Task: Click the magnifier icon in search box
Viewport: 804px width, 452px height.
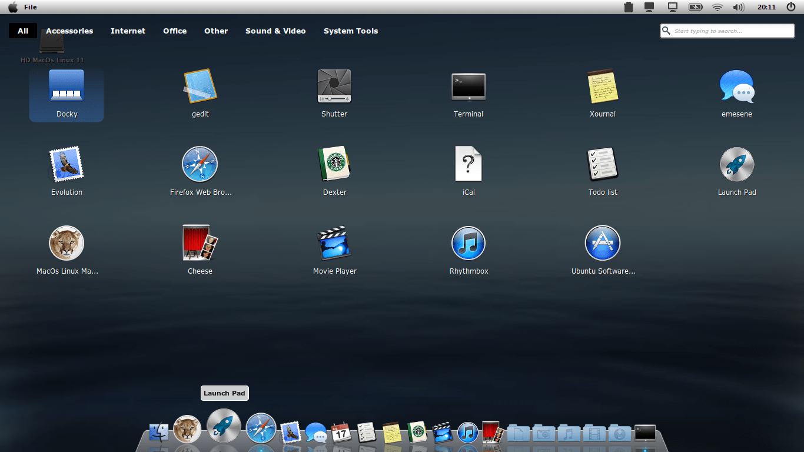Action: 666,31
